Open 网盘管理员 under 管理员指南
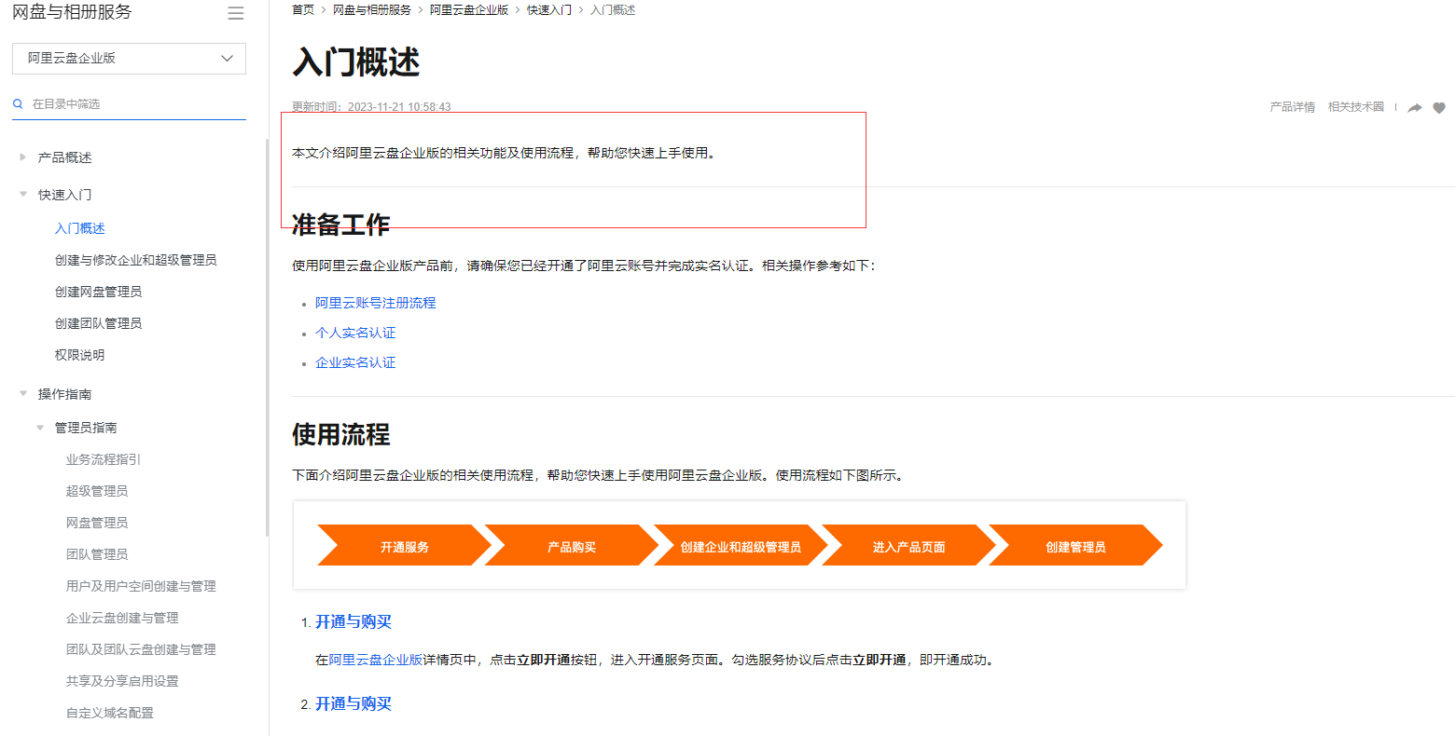 (x=97, y=523)
